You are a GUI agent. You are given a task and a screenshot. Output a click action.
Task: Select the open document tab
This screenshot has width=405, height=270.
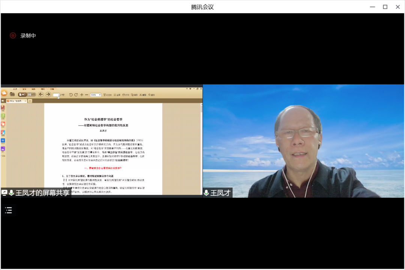pos(16,101)
